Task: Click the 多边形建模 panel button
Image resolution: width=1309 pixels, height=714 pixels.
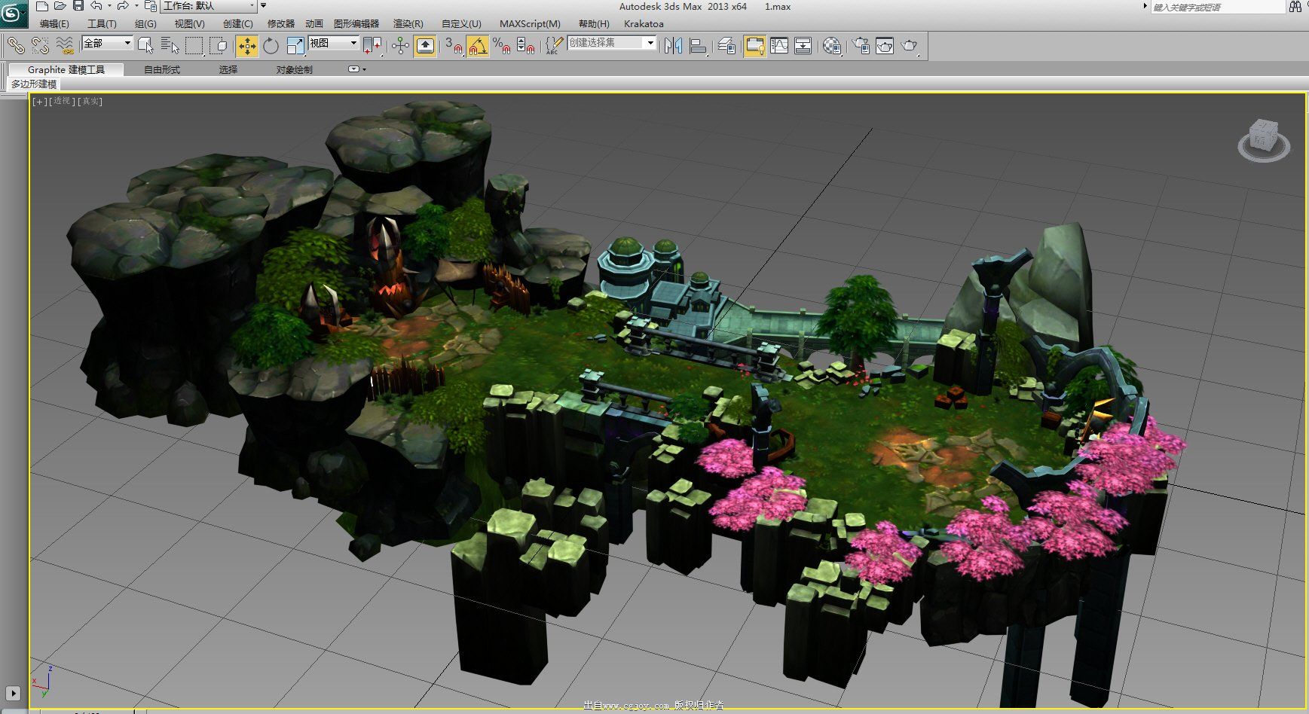Action: coord(34,84)
